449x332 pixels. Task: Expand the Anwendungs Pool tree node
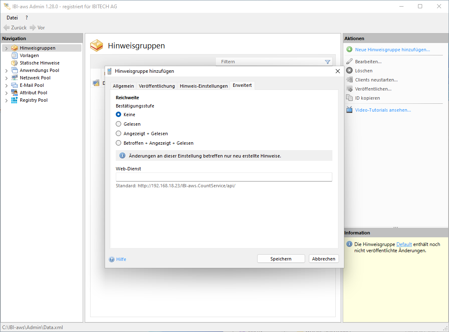(x=6, y=71)
